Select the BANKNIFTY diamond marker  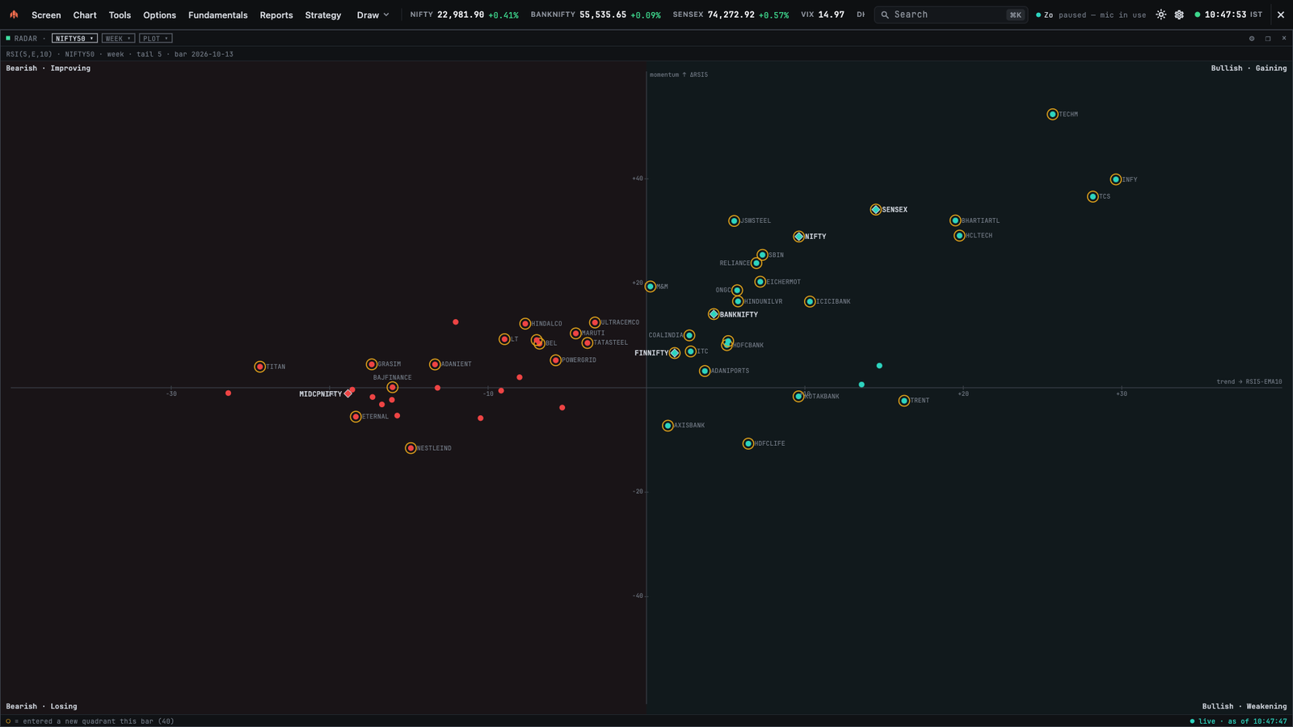click(714, 314)
